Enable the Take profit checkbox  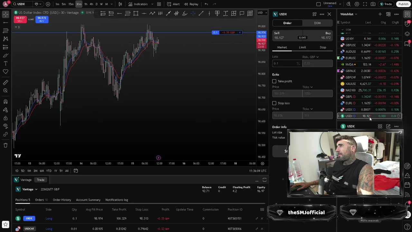tap(274, 81)
